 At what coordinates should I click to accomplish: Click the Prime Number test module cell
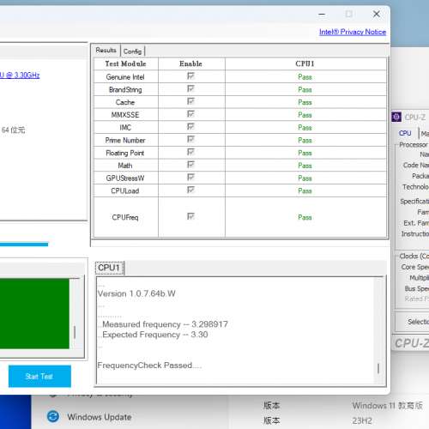(125, 140)
